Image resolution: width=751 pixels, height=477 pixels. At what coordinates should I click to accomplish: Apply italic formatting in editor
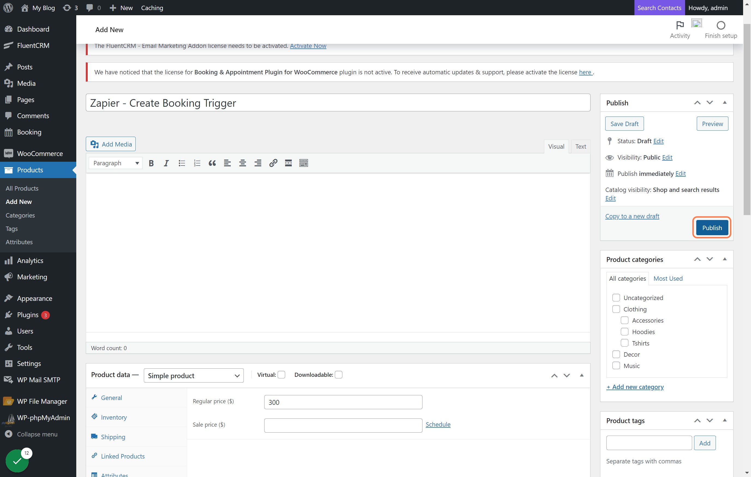pyautogui.click(x=166, y=163)
